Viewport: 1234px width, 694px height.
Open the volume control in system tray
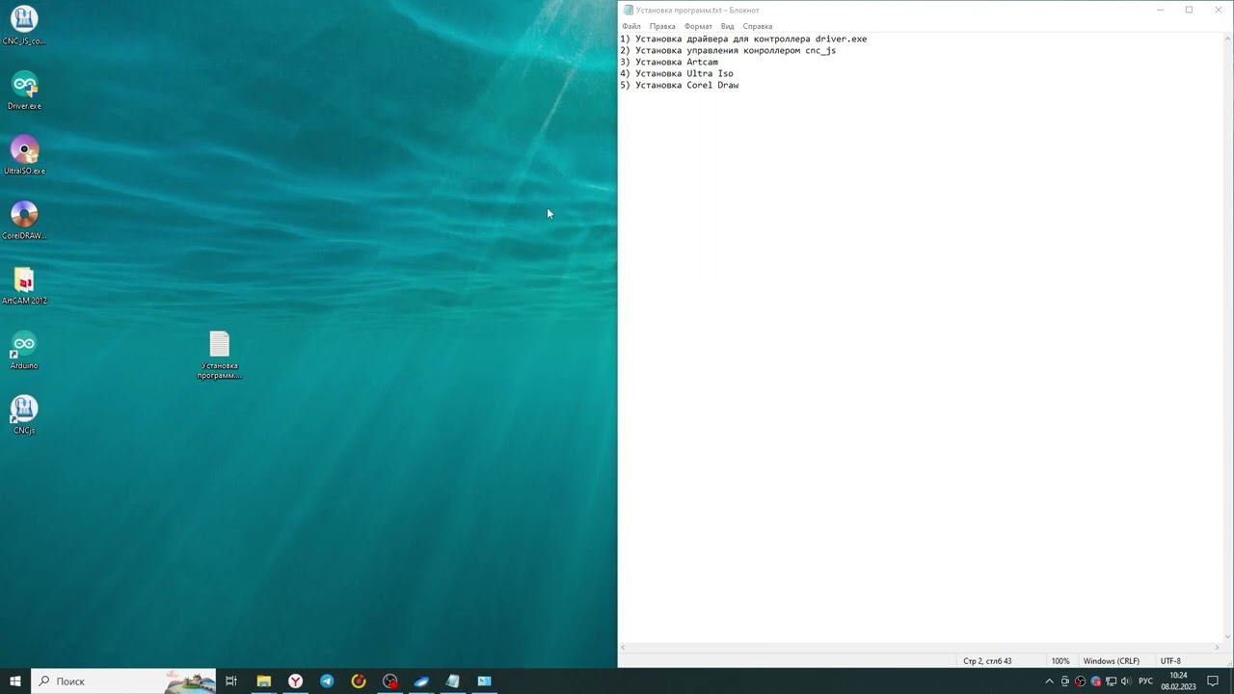1126,681
